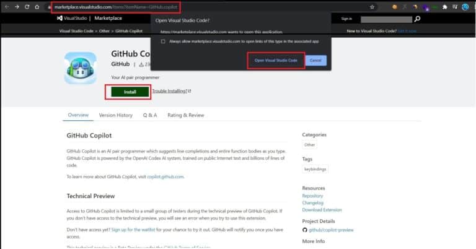Open the Rating & Review tab
Screen dimensions: 476x249
pos(186,115)
